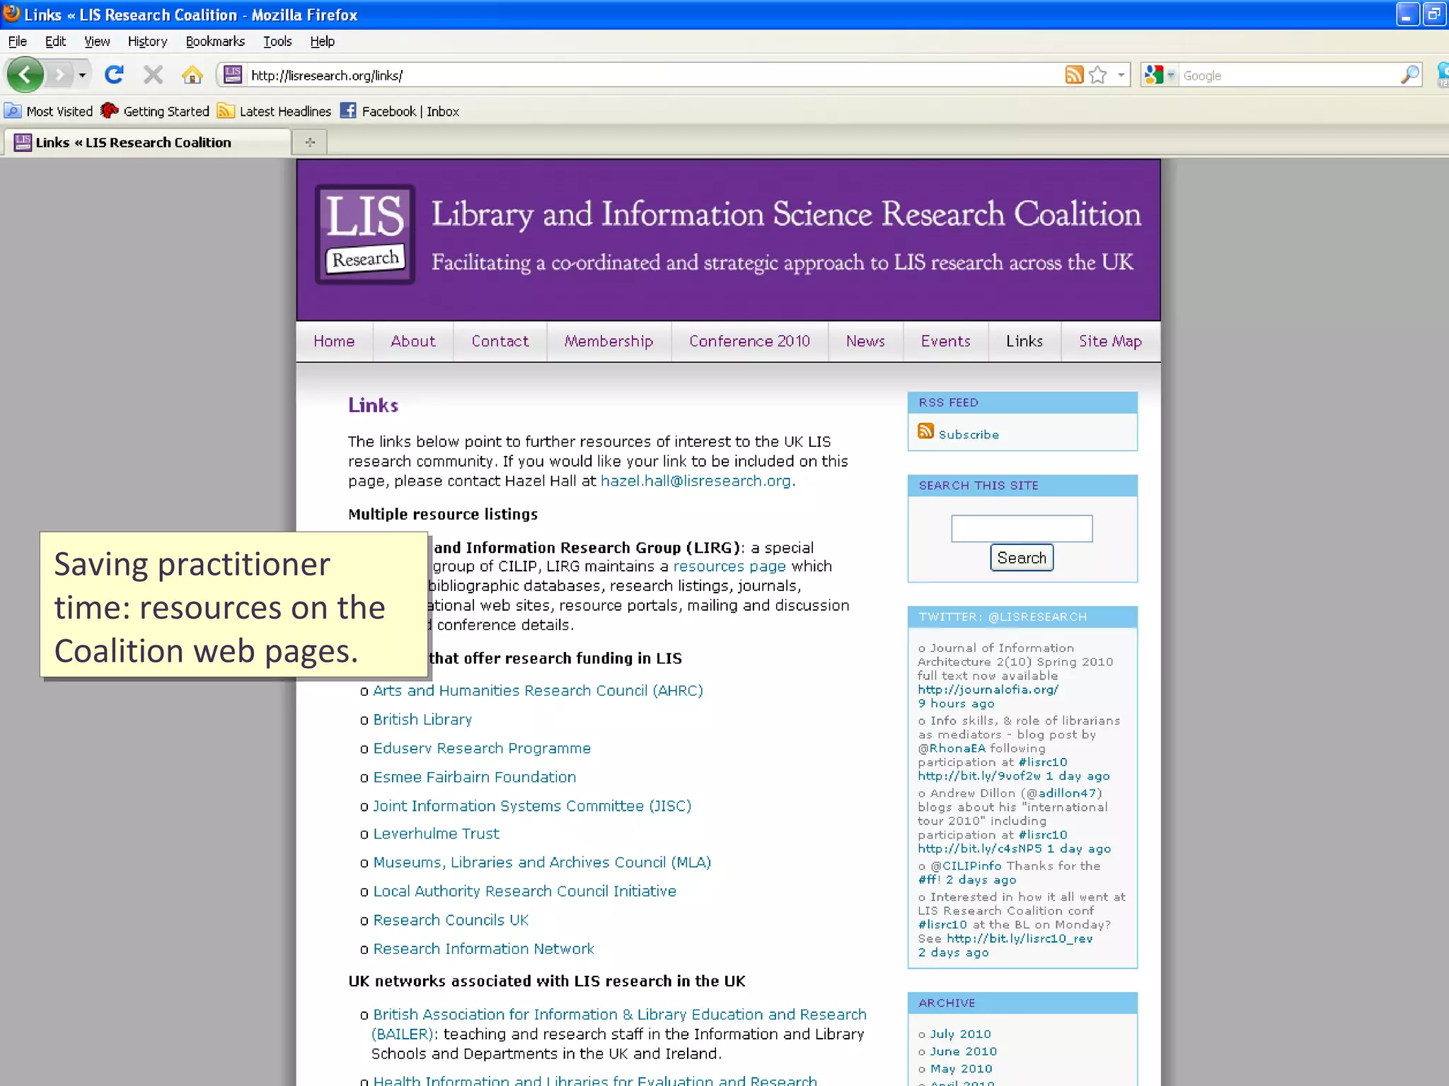
Task: Open the History menu
Action: [x=147, y=41]
